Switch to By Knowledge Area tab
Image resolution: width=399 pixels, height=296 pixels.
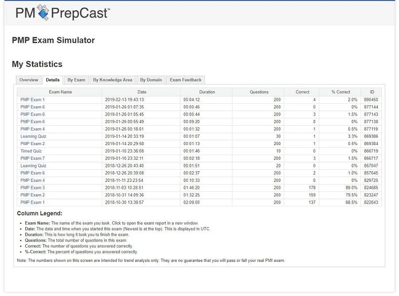[x=113, y=80]
